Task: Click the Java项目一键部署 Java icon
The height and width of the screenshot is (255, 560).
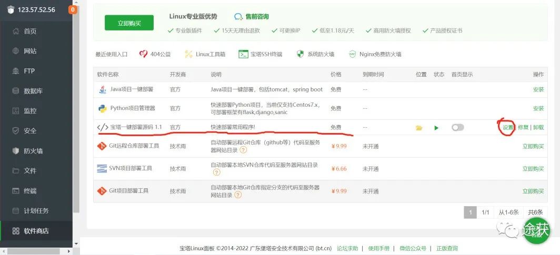Action: (x=103, y=89)
